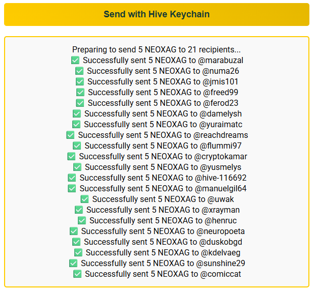Viewport: 315px width, 290px height.
Task: Click the green check icon beside @yuraimatc
Action: (76, 124)
